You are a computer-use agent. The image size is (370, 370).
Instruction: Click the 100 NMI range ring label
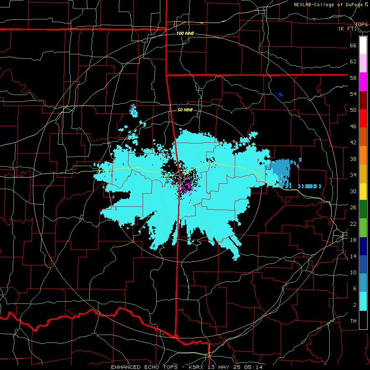tap(185, 34)
